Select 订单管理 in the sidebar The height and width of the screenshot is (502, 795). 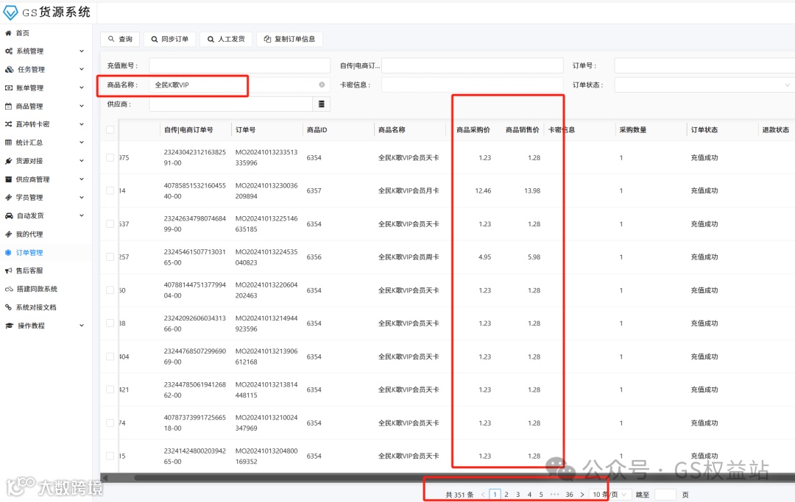pos(29,253)
